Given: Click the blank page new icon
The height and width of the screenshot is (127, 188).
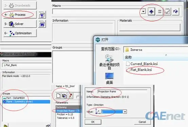Looking at the screenshot, I should click(x=58, y=96).
